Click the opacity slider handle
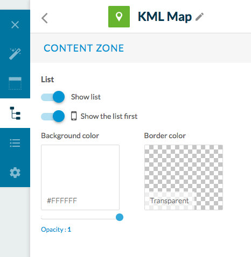The width and height of the screenshot is (251, 257). [120, 217]
